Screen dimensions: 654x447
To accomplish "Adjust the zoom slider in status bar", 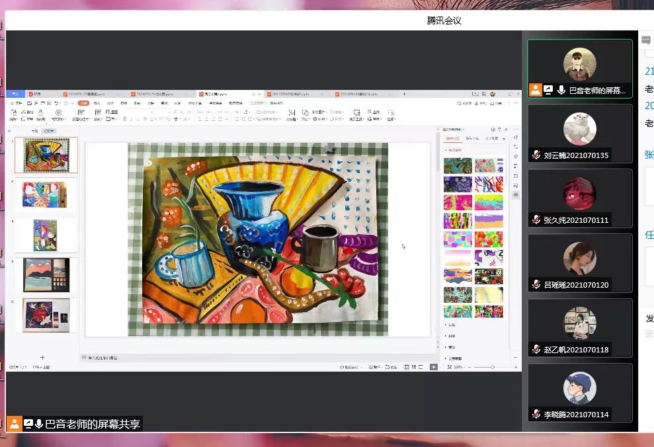I will click(x=493, y=366).
